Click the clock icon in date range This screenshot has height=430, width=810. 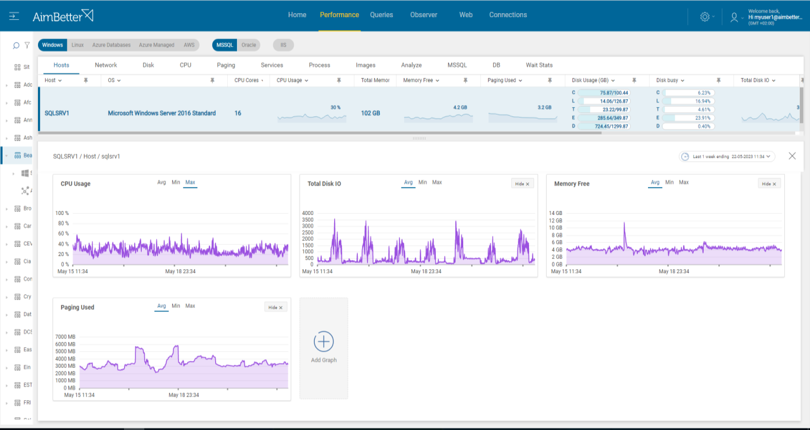pyautogui.click(x=685, y=156)
